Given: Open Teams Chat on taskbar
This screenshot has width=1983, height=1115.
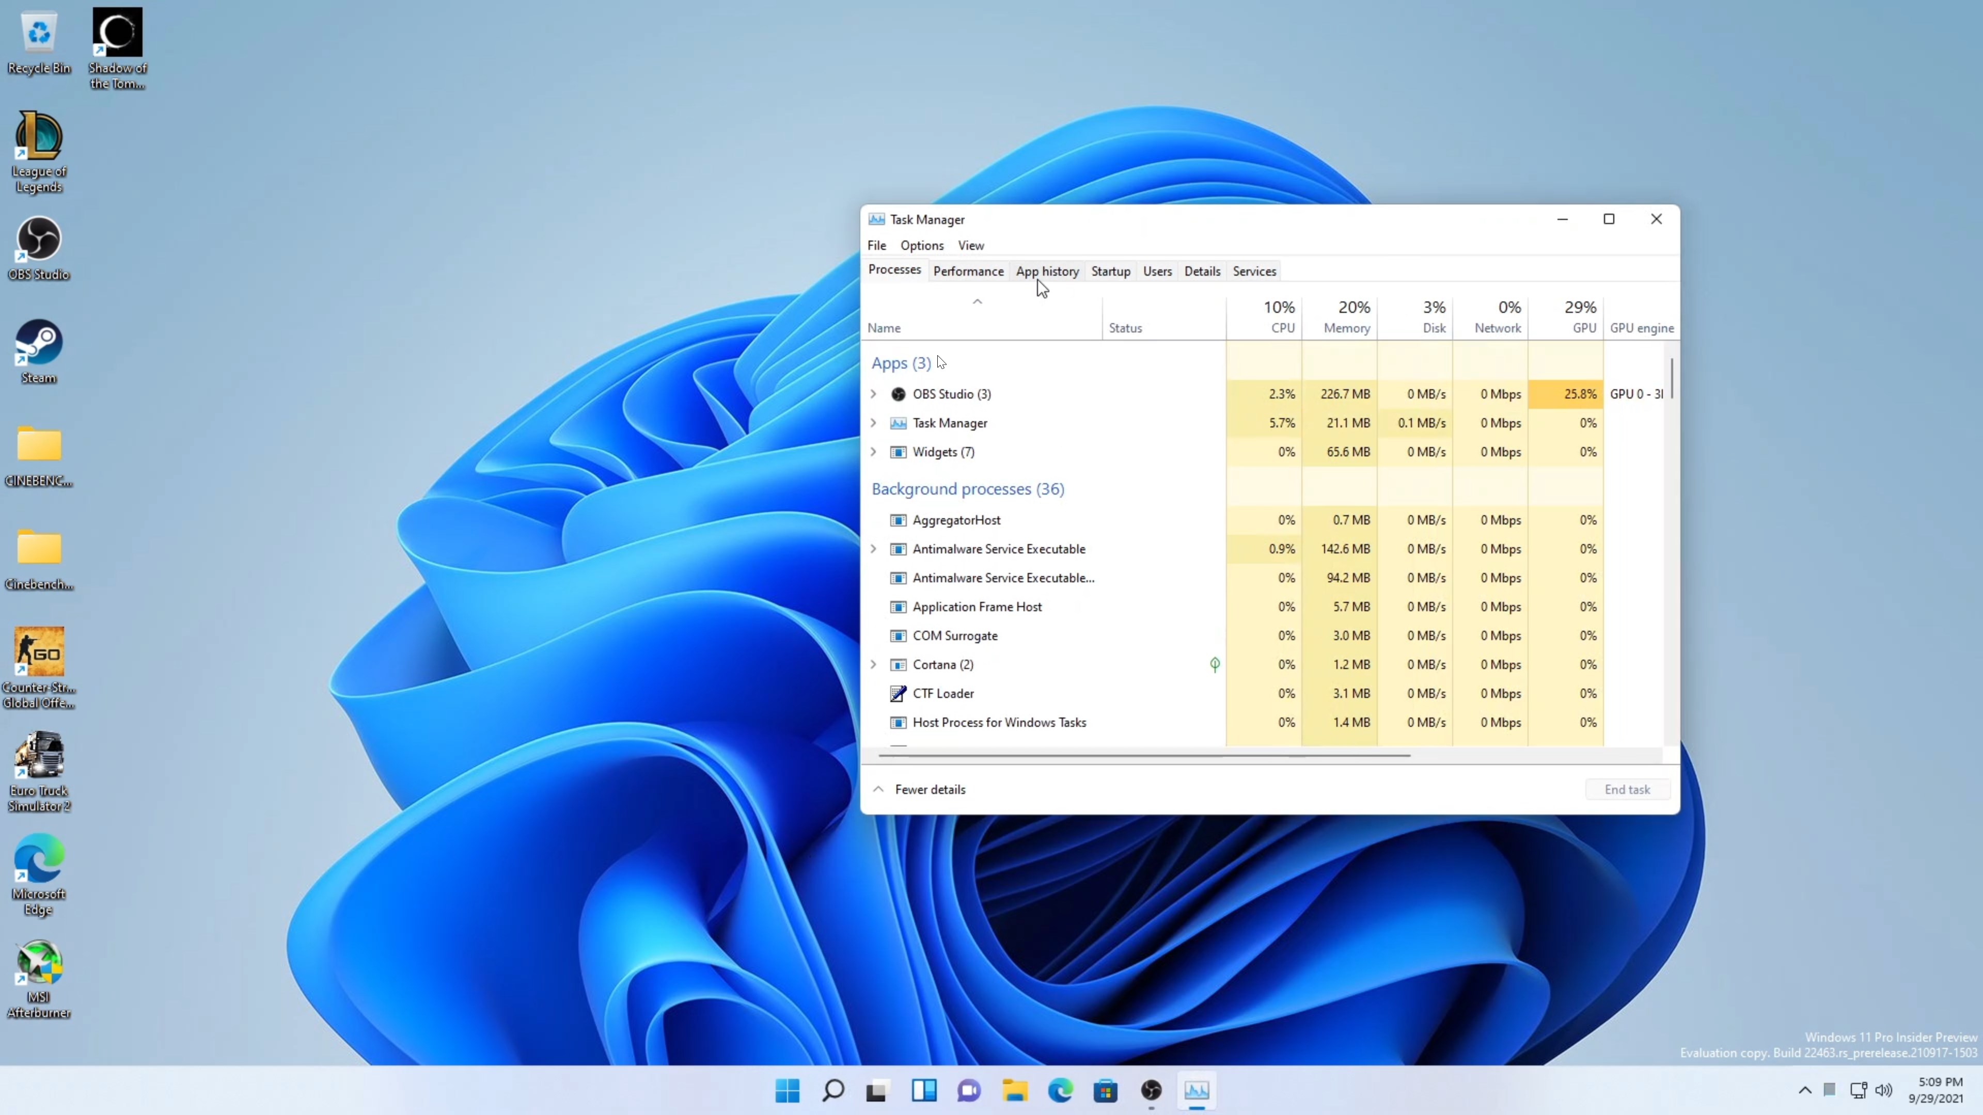Looking at the screenshot, I should pos(969,1090).
